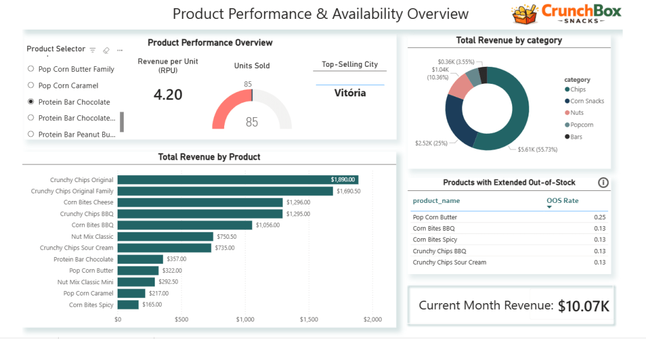
Task: Click the Bars legend marker
Action: pyautogui.click(x=566, y=137)
